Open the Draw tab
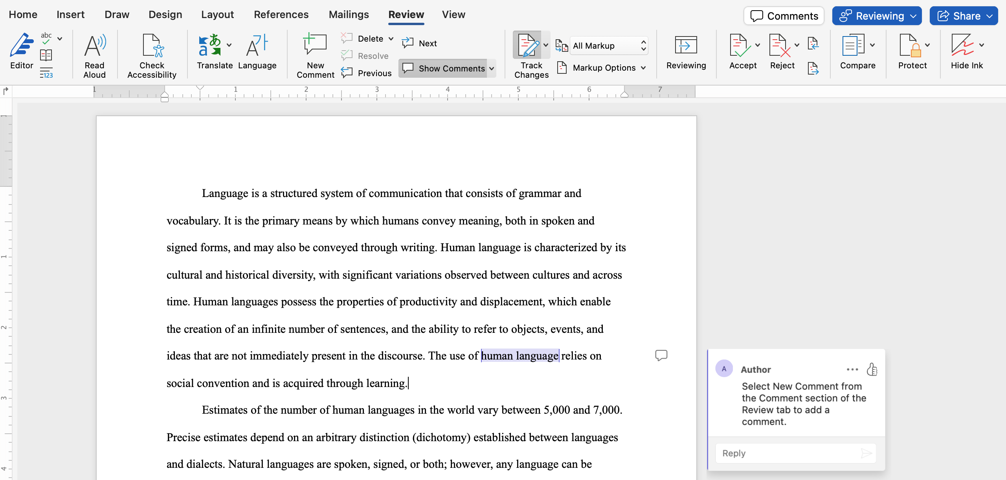The image size is (1006, 480). coord(117,15)
